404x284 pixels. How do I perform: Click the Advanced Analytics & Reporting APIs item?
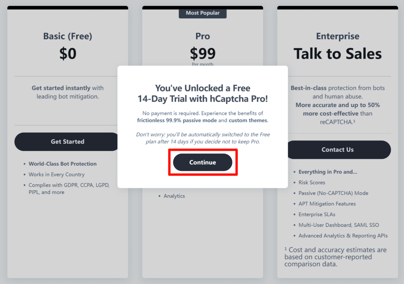pyautogui.click(x=343, y=236)
